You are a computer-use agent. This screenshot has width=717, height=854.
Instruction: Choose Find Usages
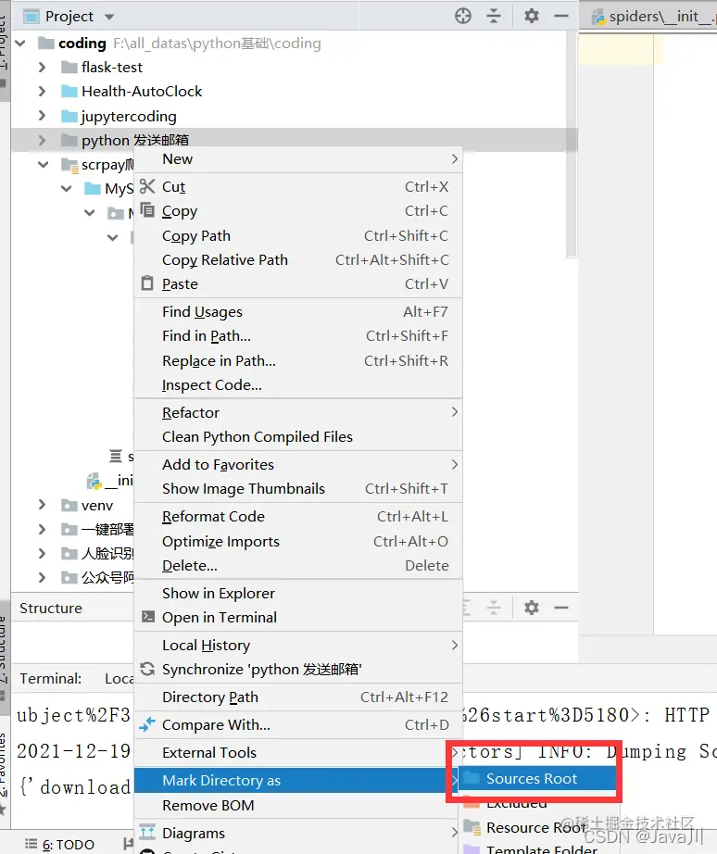298,311
